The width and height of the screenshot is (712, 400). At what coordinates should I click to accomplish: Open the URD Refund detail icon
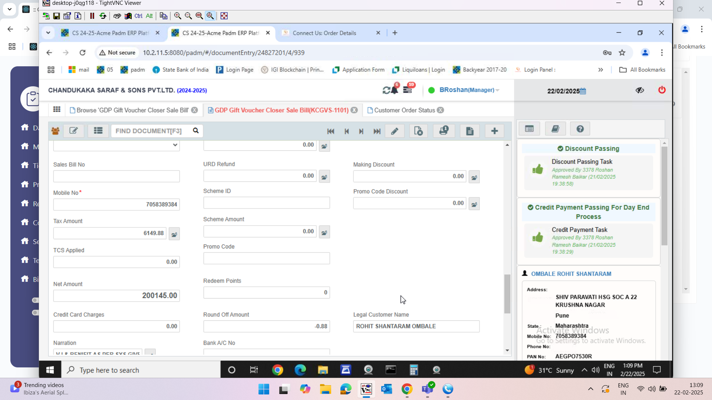click(324, 177)
